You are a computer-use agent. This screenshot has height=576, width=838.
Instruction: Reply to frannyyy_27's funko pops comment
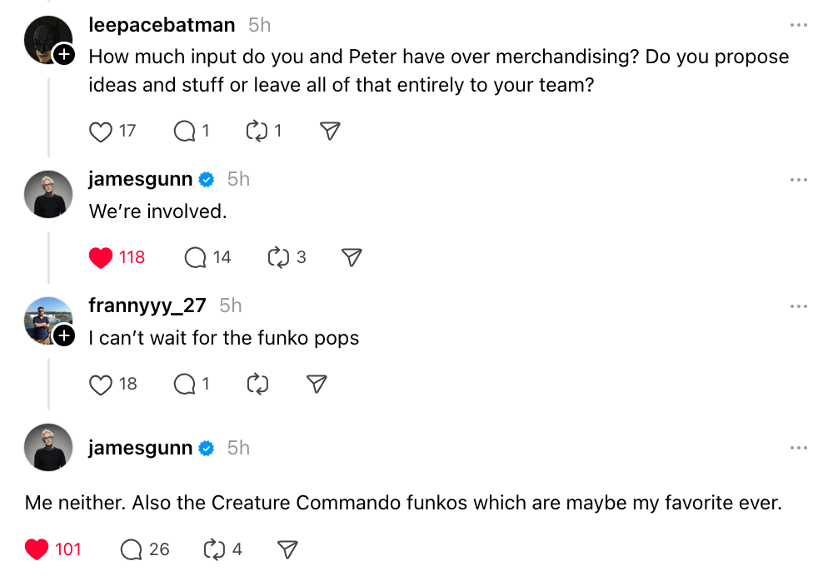tap(184, 385)
